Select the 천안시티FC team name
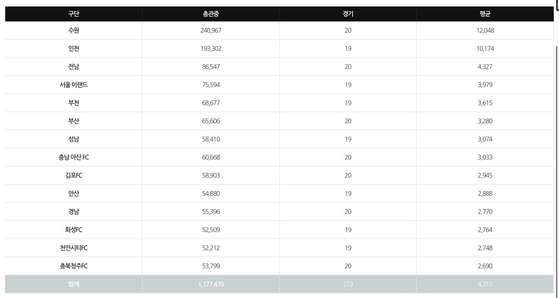559x298 pixels. click(73, 248)
